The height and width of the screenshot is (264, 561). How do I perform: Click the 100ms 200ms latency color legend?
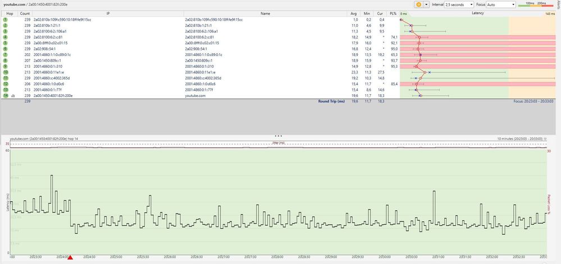pos(537,4)
